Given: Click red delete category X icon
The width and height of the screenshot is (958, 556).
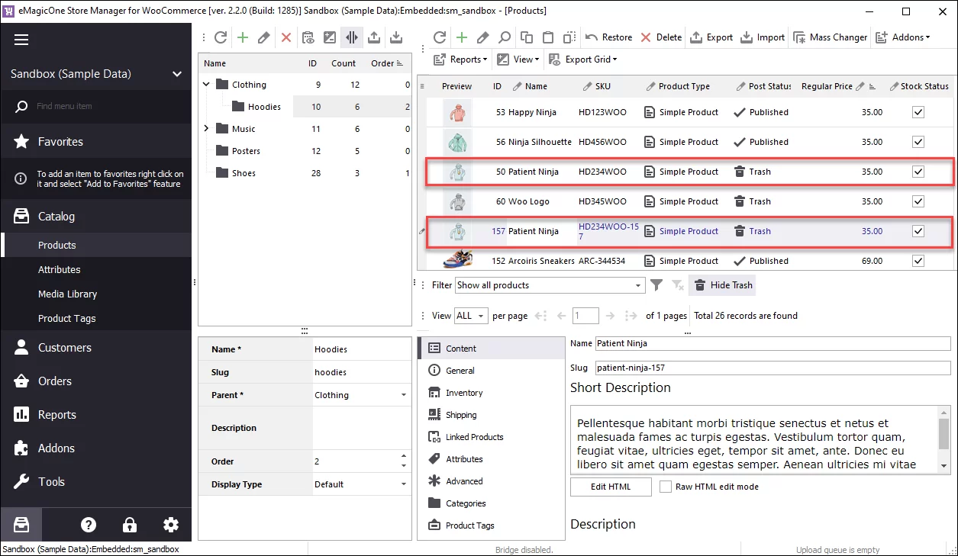Looking at the screenshot, I should tap(286, 37).
